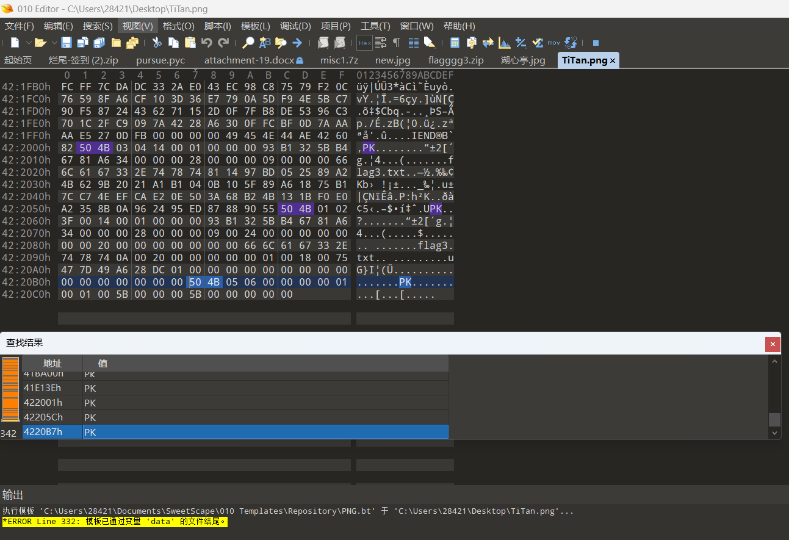The height and width of the screenshot is (540, 789).
Task: Open the Calculator icon
Action: point(455,43)
